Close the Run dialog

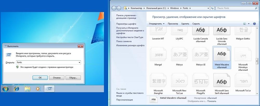click(x=80, y=46)
